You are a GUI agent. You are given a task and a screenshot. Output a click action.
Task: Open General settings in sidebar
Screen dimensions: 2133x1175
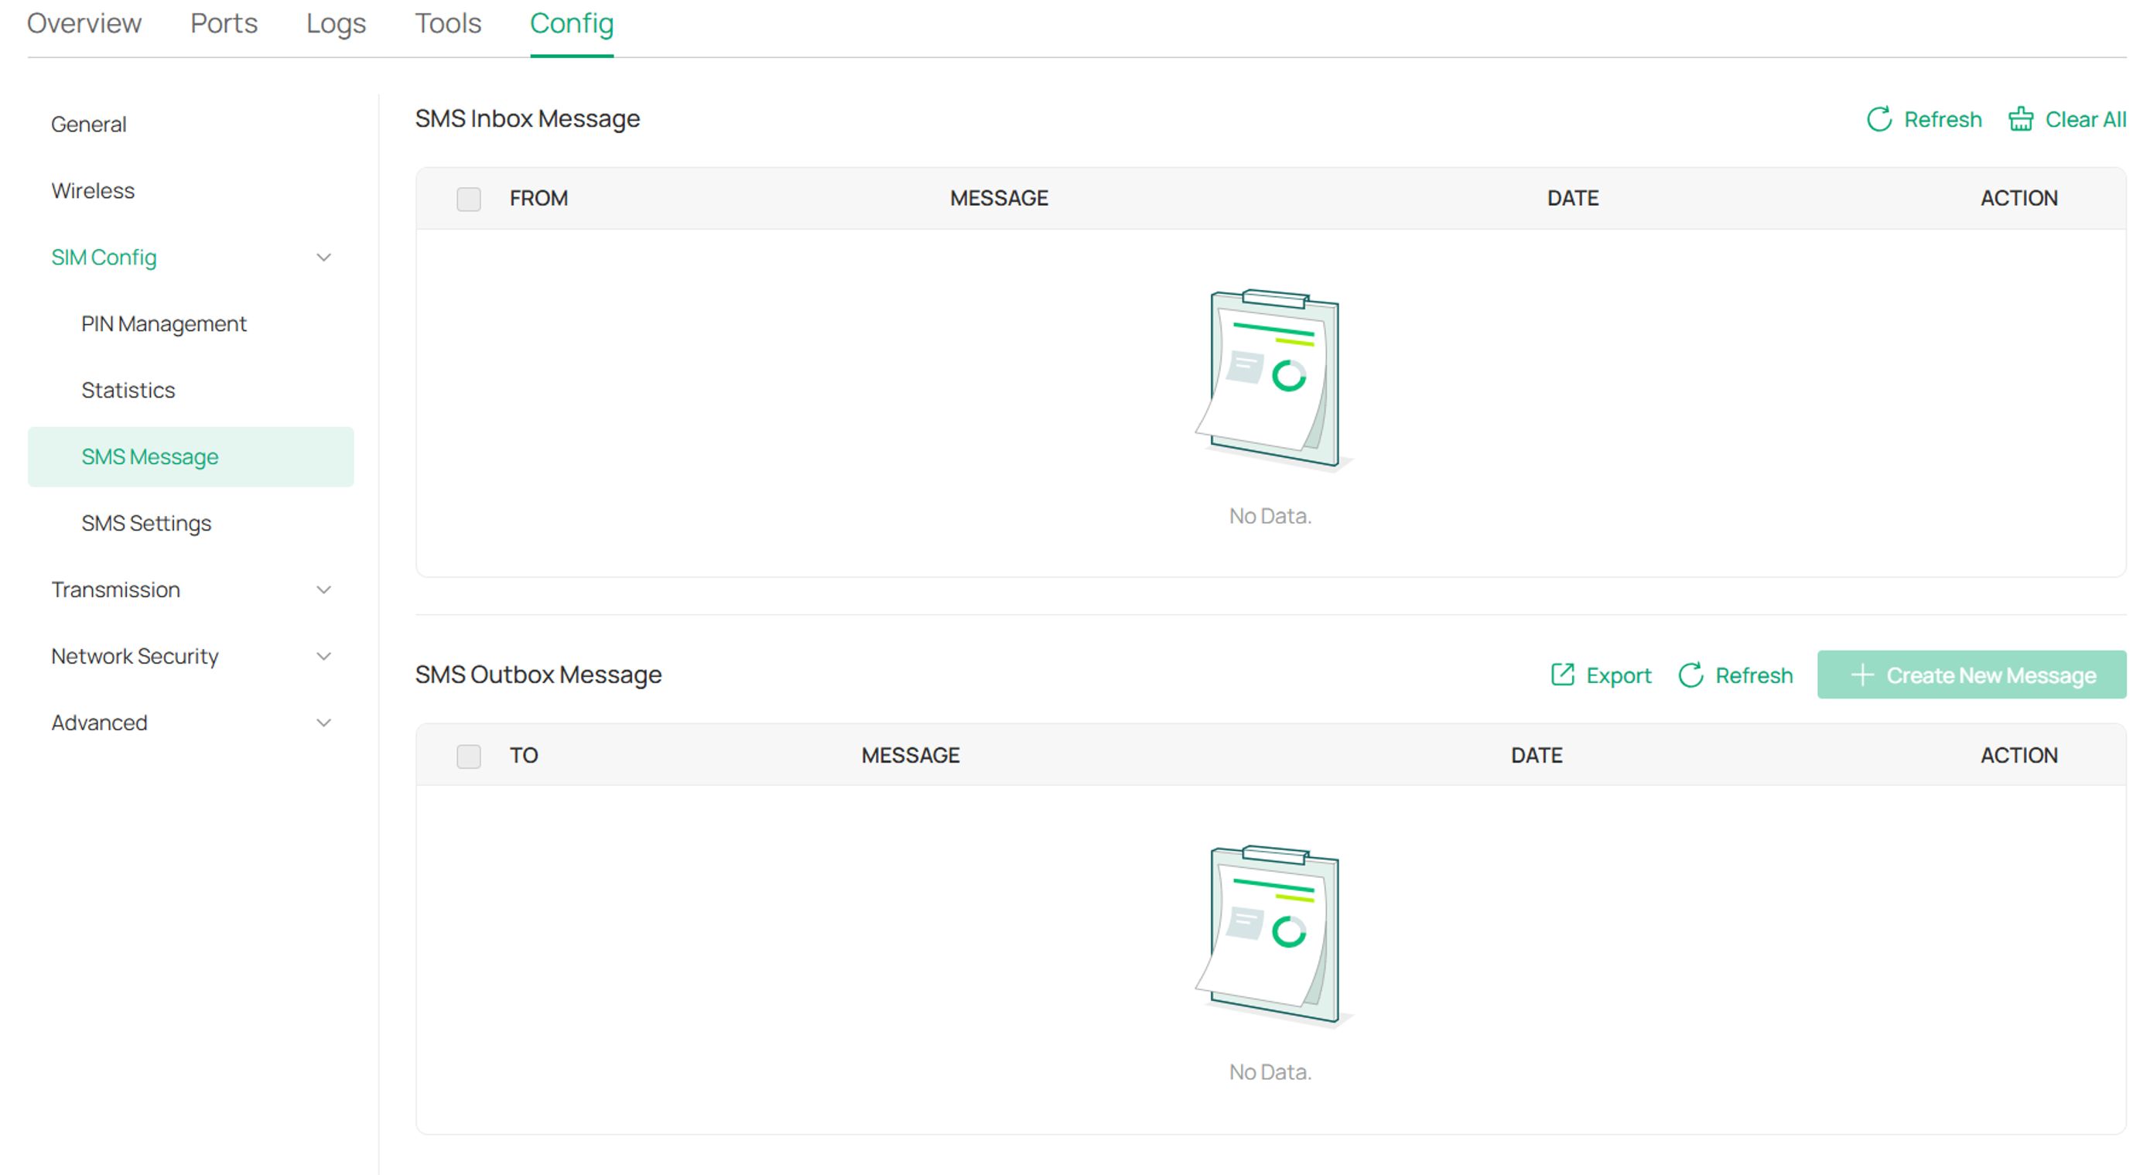tap(89, 125)
